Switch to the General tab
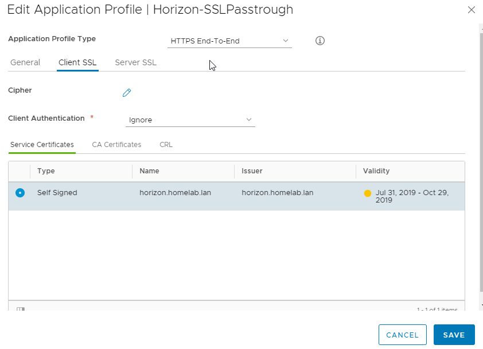This screenshot has height=349, width=483. point(25,62)
